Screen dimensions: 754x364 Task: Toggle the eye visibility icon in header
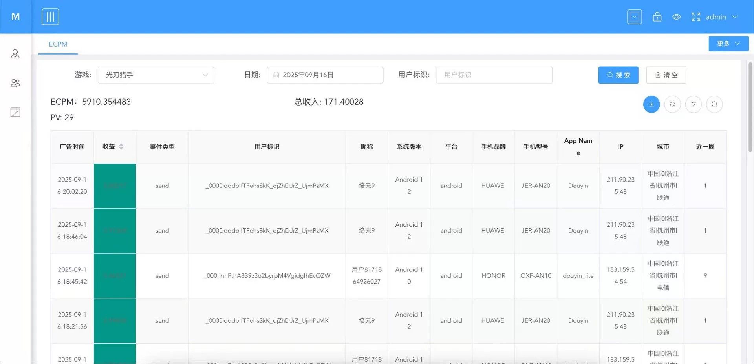coord(676,17)
